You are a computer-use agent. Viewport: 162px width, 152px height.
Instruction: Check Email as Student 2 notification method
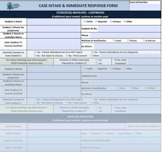(114, 40)
